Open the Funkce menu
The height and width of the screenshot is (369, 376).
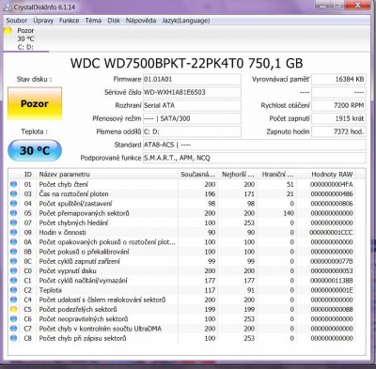click(x=69, y=21)
